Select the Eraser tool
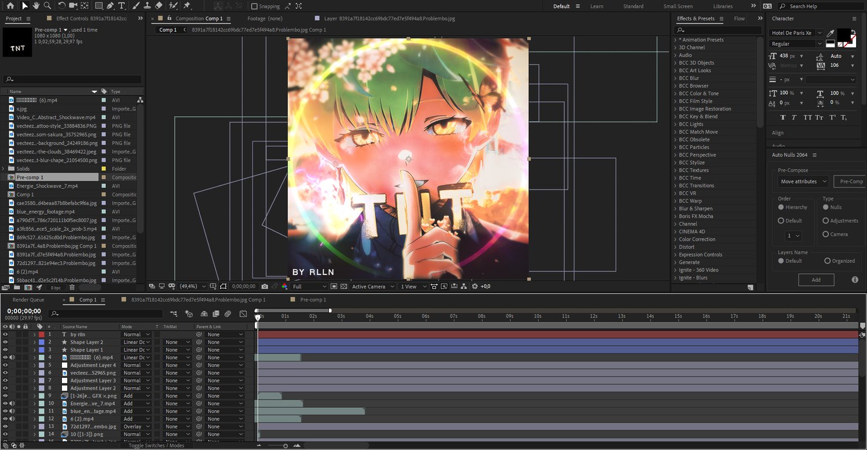867x450 pixels. click(x=158, y=6)
